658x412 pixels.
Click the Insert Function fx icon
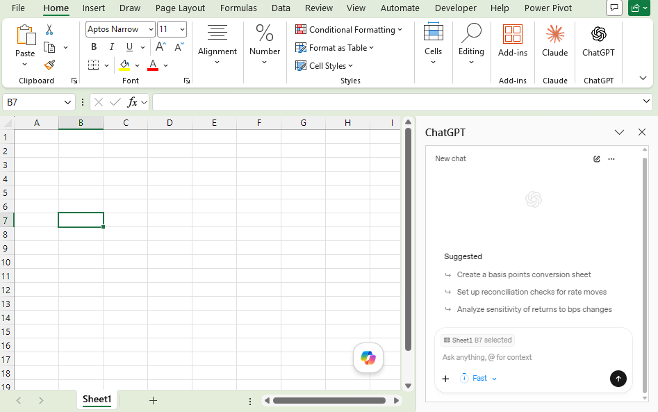pos(132,102)
